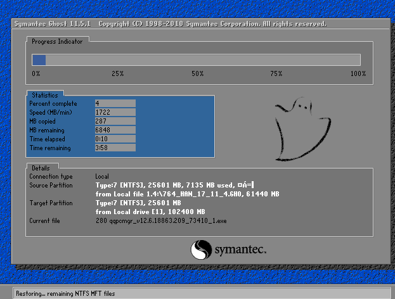Click the target Type:7 [NTFS], 25601 MB line
The height and width of the screenshot is (299, 395).
click(138, 203)
